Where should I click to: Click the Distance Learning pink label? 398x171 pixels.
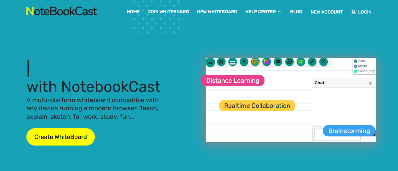coord(233,80)
